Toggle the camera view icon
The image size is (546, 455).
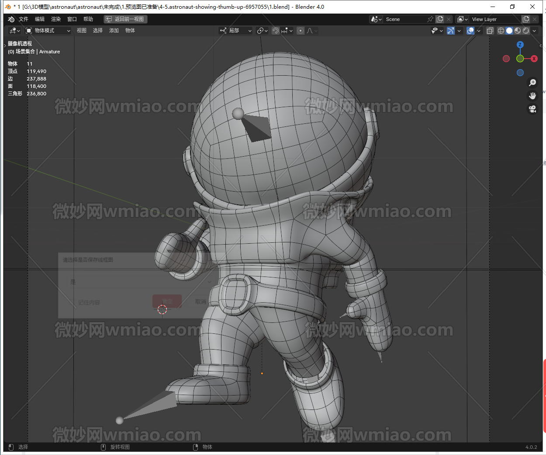tap(532, 109)
